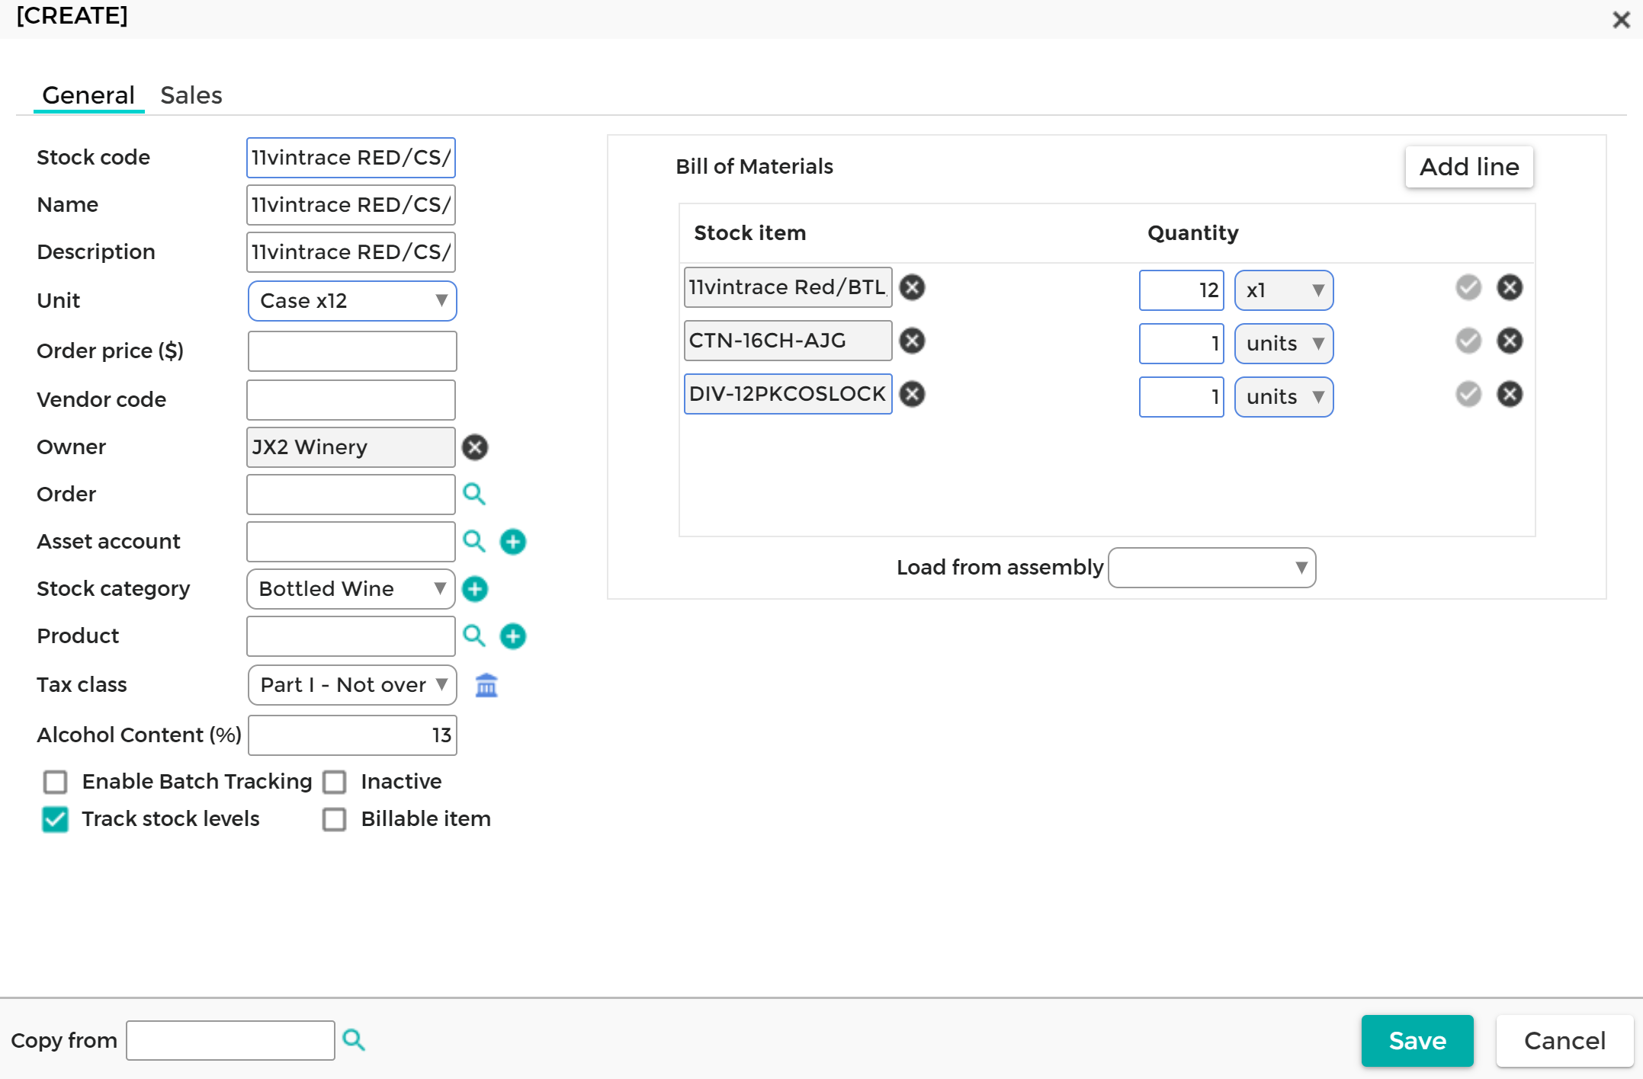Open the units dropdown for CTN-16CH-AJG

point(1284,344)
